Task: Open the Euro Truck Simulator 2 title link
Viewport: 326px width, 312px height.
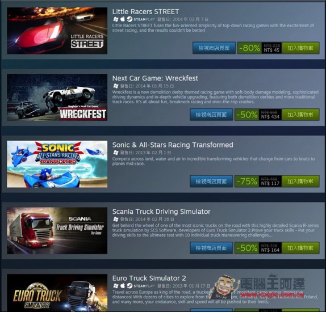Action: [x=149, y=278]
